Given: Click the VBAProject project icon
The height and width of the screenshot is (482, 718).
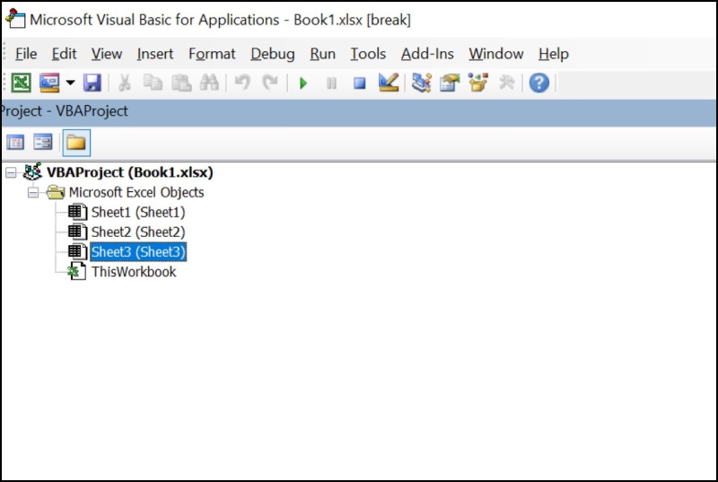Looking at the screenshot, I should tap(32, 172).
